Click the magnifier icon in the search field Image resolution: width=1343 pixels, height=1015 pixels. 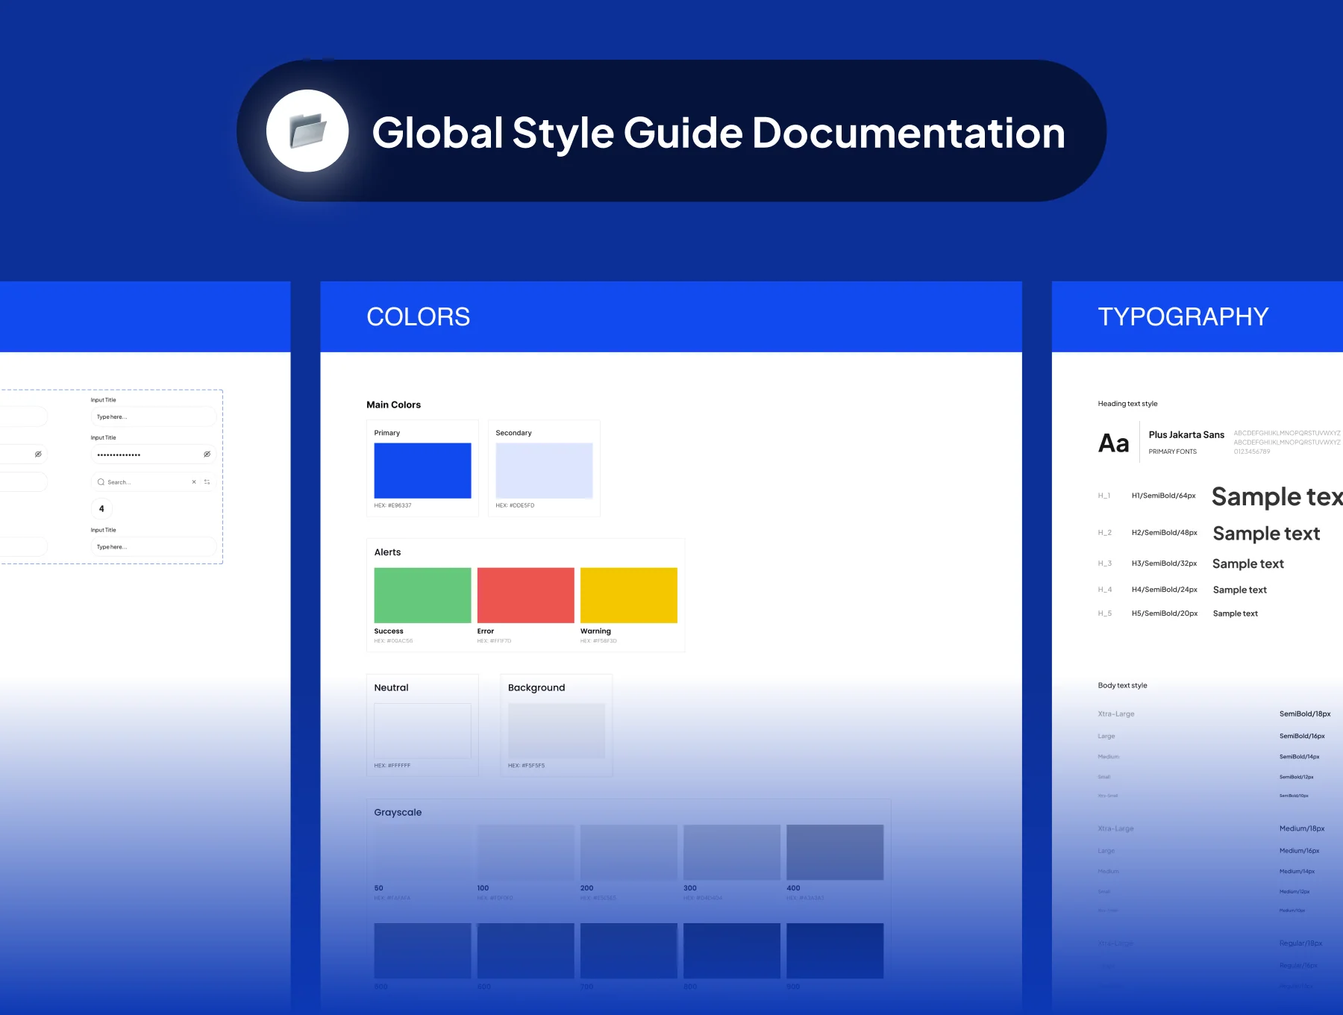click(x=101, y=482)
